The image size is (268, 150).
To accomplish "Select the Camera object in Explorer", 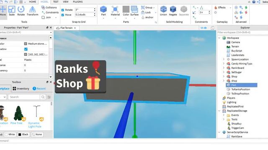I will [235, 42].
